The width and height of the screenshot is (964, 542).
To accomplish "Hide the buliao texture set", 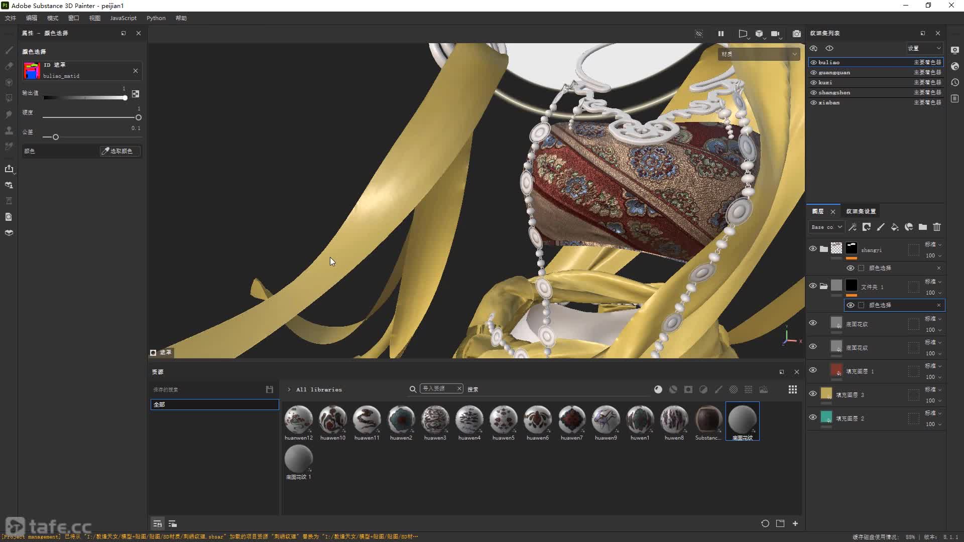I will (x=813, y=62).
